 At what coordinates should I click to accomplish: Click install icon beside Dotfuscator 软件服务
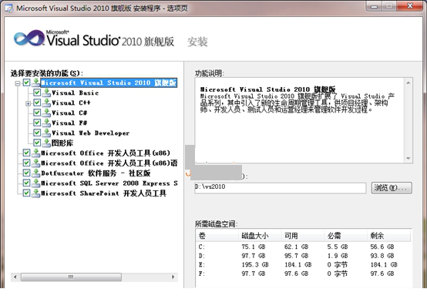[35, 173]
